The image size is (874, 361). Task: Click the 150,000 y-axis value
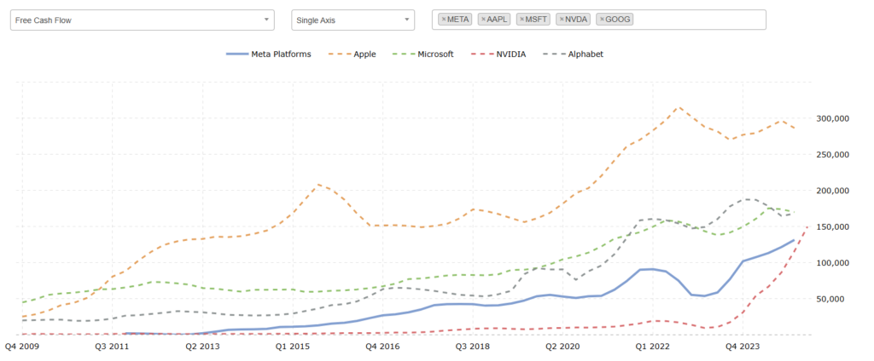point(833,227)
